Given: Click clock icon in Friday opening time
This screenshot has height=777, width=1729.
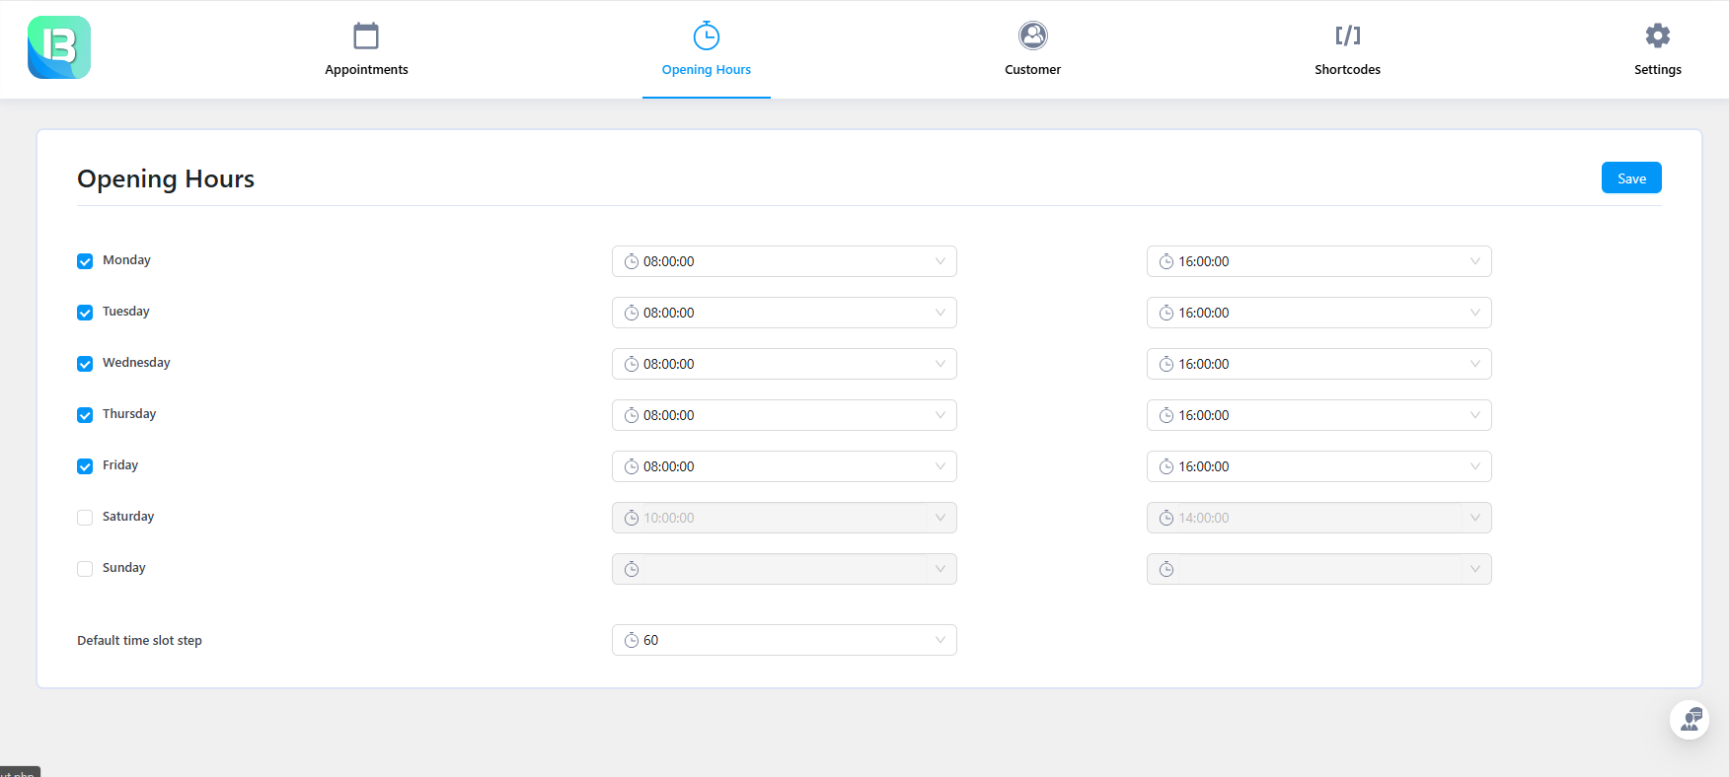Looking at the screenshot, I should pyautogui.click(x=632, y=466).
